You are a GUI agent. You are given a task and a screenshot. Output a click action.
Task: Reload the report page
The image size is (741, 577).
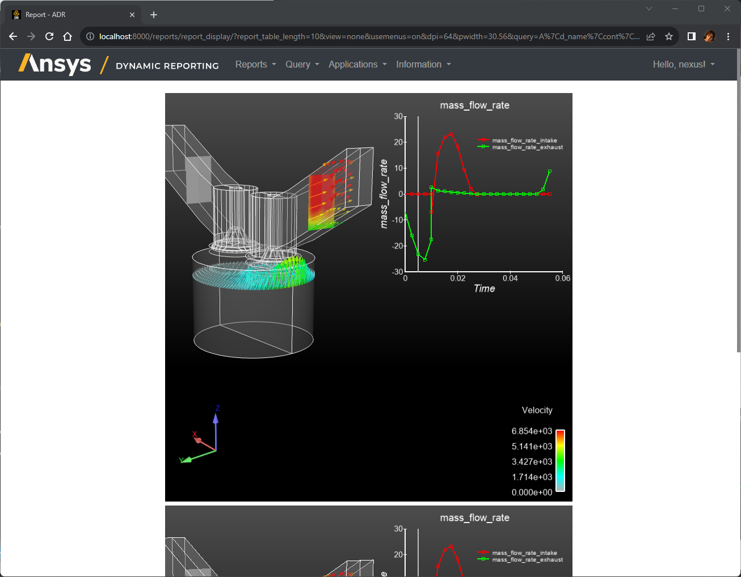click(49, 36)
